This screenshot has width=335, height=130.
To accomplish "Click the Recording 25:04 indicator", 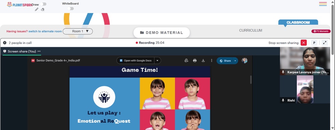I will (x=150, y=43).
